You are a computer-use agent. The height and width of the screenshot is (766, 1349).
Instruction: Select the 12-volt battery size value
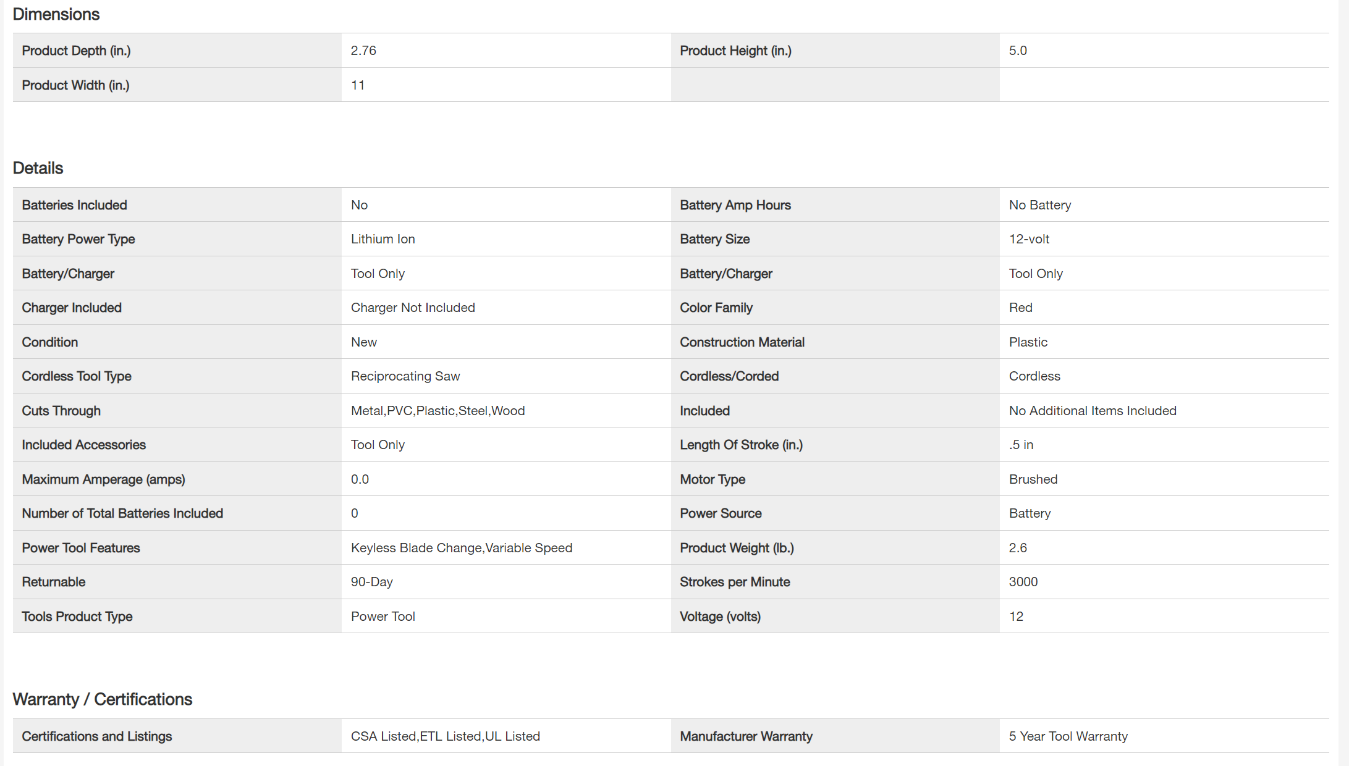tap(1029, 239)
